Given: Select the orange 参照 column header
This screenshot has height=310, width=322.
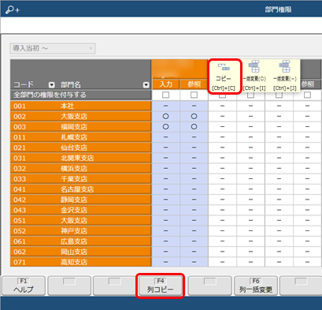Looking at the screenshot, I should point(194,84).
